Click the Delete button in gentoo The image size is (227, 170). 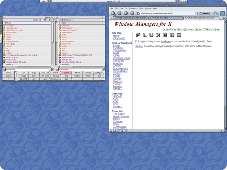[67, 73]
